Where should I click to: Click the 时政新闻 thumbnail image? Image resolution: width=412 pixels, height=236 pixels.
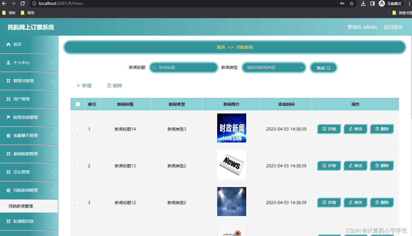click(x=232, y=128)
